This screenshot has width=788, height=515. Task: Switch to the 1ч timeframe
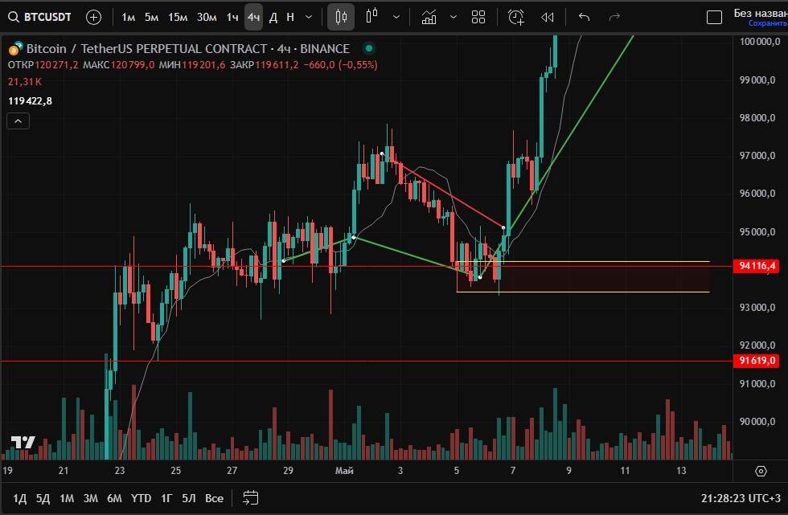pyautogui.click(x=232, y=17)
